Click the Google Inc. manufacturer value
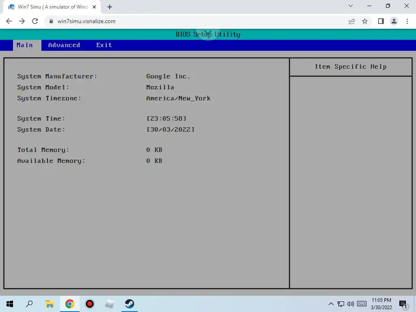The height and width of the screenshot is (312, 416). coord(168,76)
